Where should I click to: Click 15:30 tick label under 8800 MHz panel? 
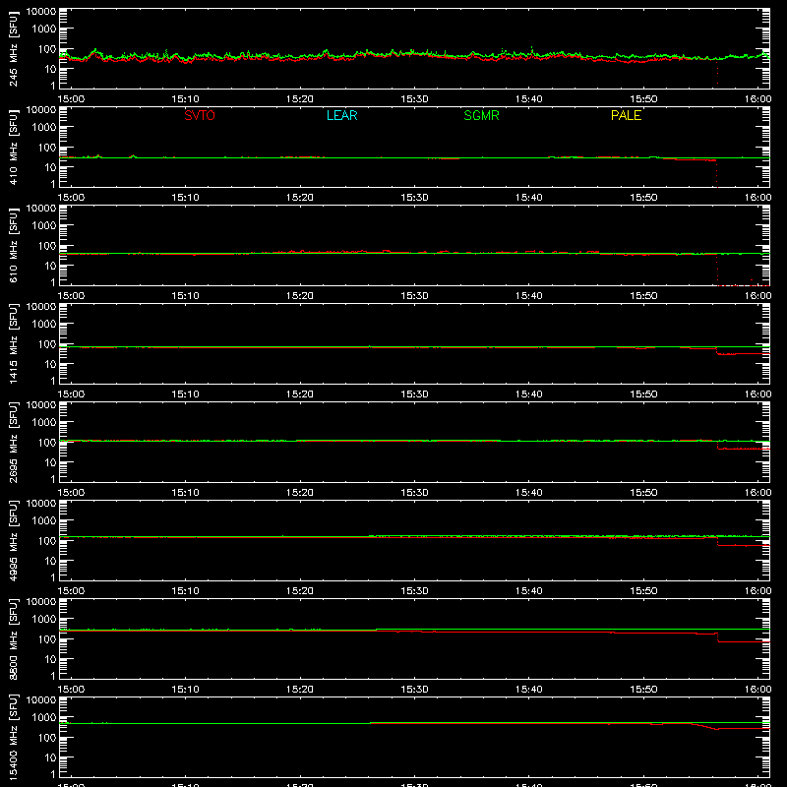pos(414,690)
